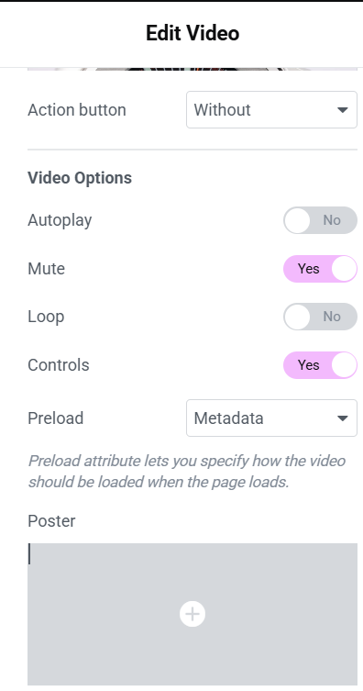
Task: Click the plus icon in Poster area
Action: (x=192, y=614)
